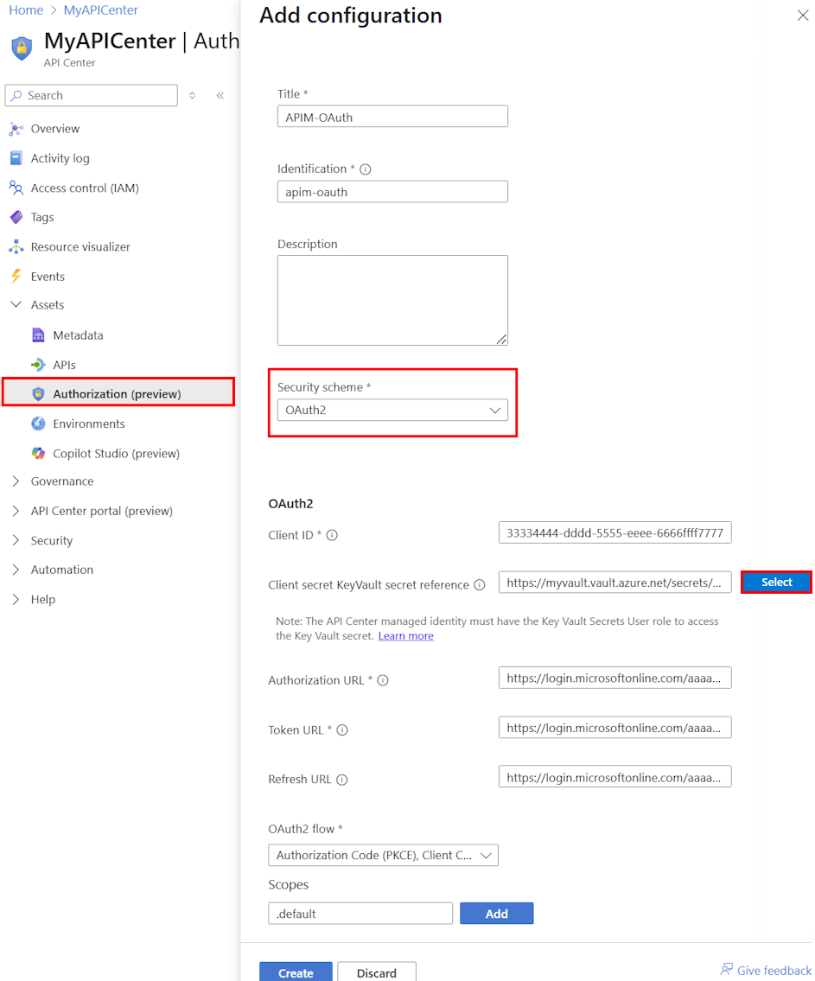Click the Resource visualizer icon
This screenshot has width=815, height=981.
click(x=16, y=246)
